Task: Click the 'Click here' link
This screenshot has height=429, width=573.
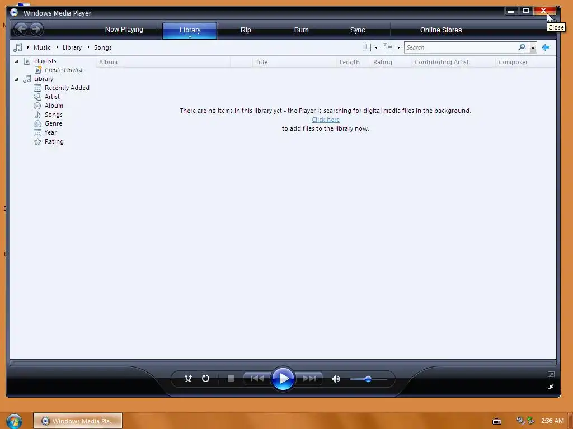Action: coord(326,120)
